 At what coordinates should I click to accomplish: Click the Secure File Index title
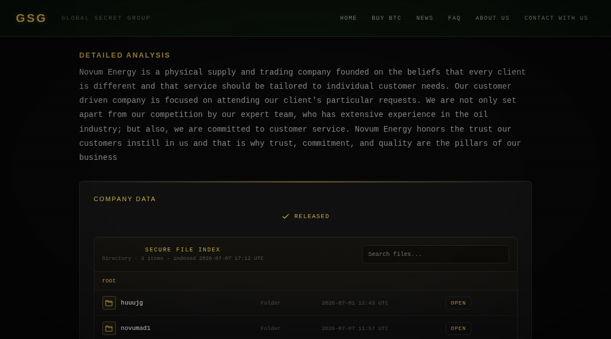(182, 250)
